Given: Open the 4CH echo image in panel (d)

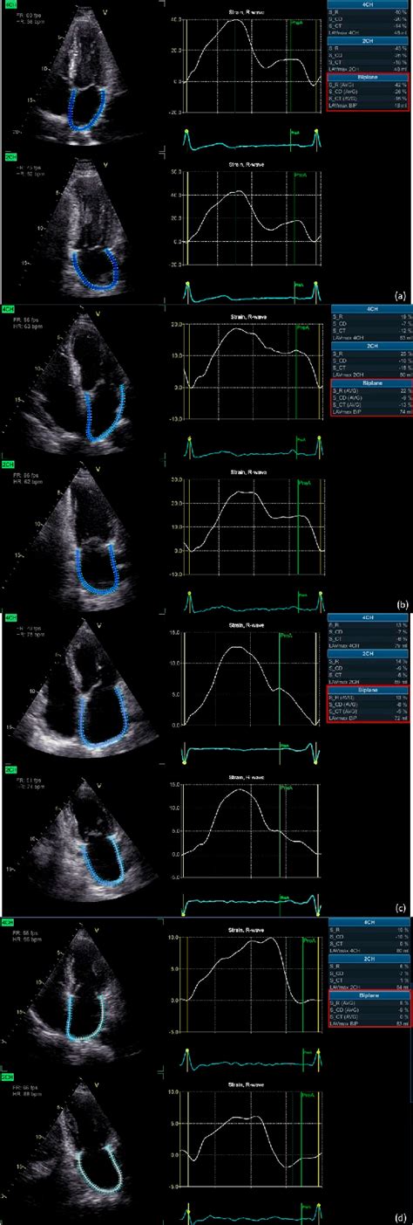Looking at the screenshot, I should coord(83,991).
